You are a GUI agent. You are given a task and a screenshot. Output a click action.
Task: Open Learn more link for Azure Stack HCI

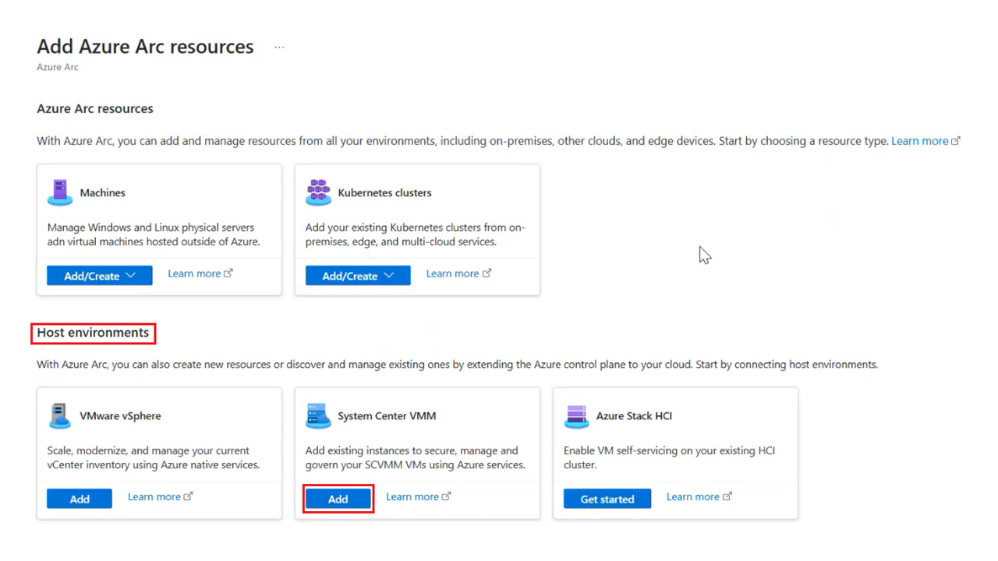[692, 496]
